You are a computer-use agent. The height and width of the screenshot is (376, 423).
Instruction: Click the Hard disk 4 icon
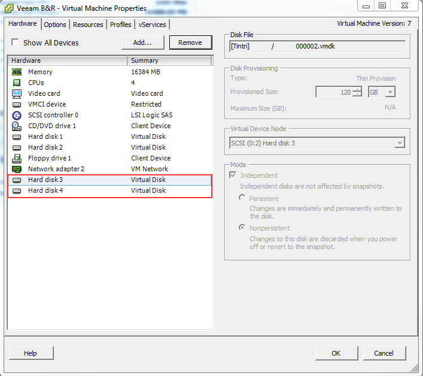[x=17, y=191]
